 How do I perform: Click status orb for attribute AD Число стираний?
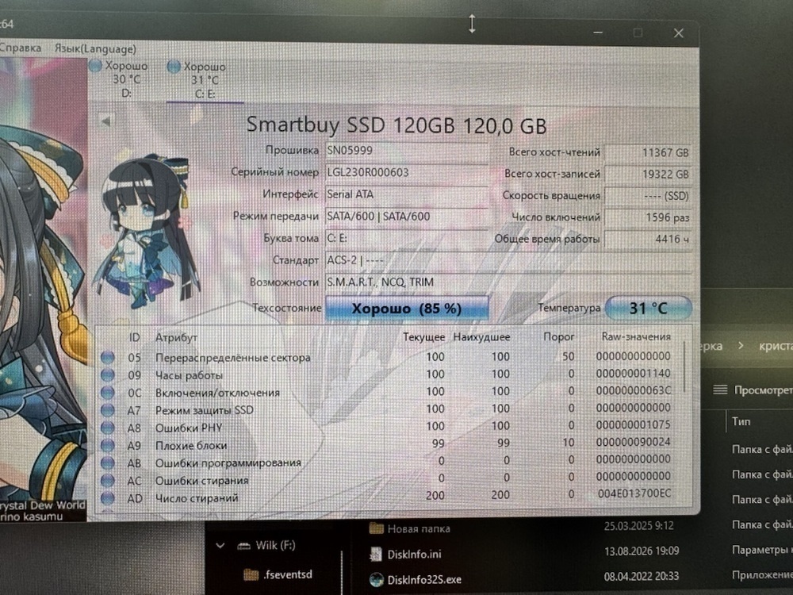pyautogui.click(x=107, y=498)
